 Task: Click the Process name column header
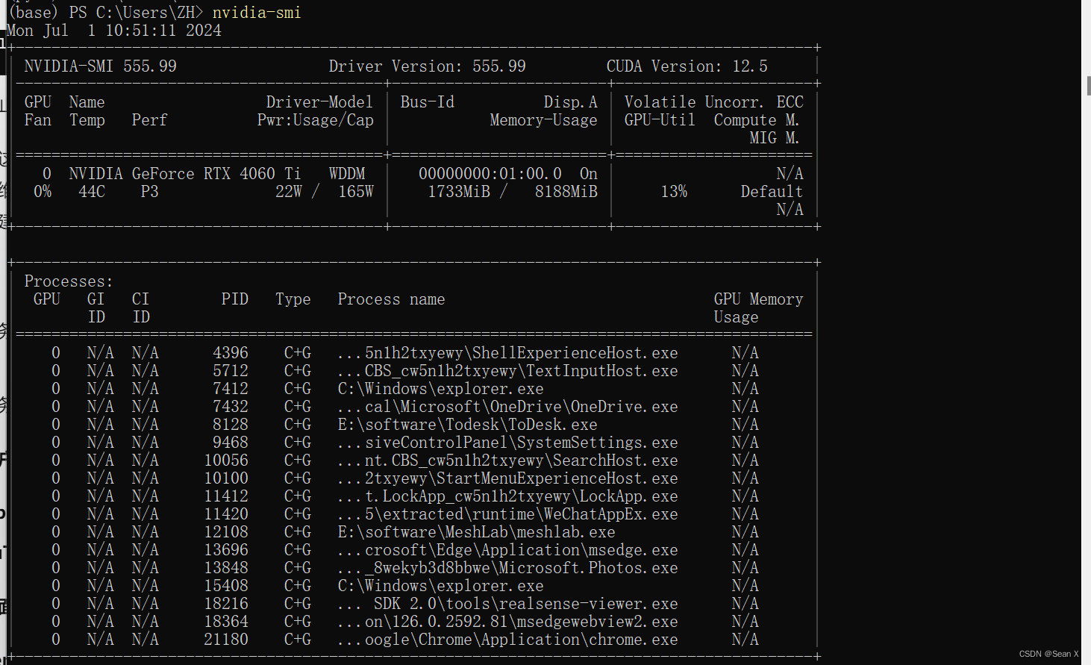click(x=391, y=299)
